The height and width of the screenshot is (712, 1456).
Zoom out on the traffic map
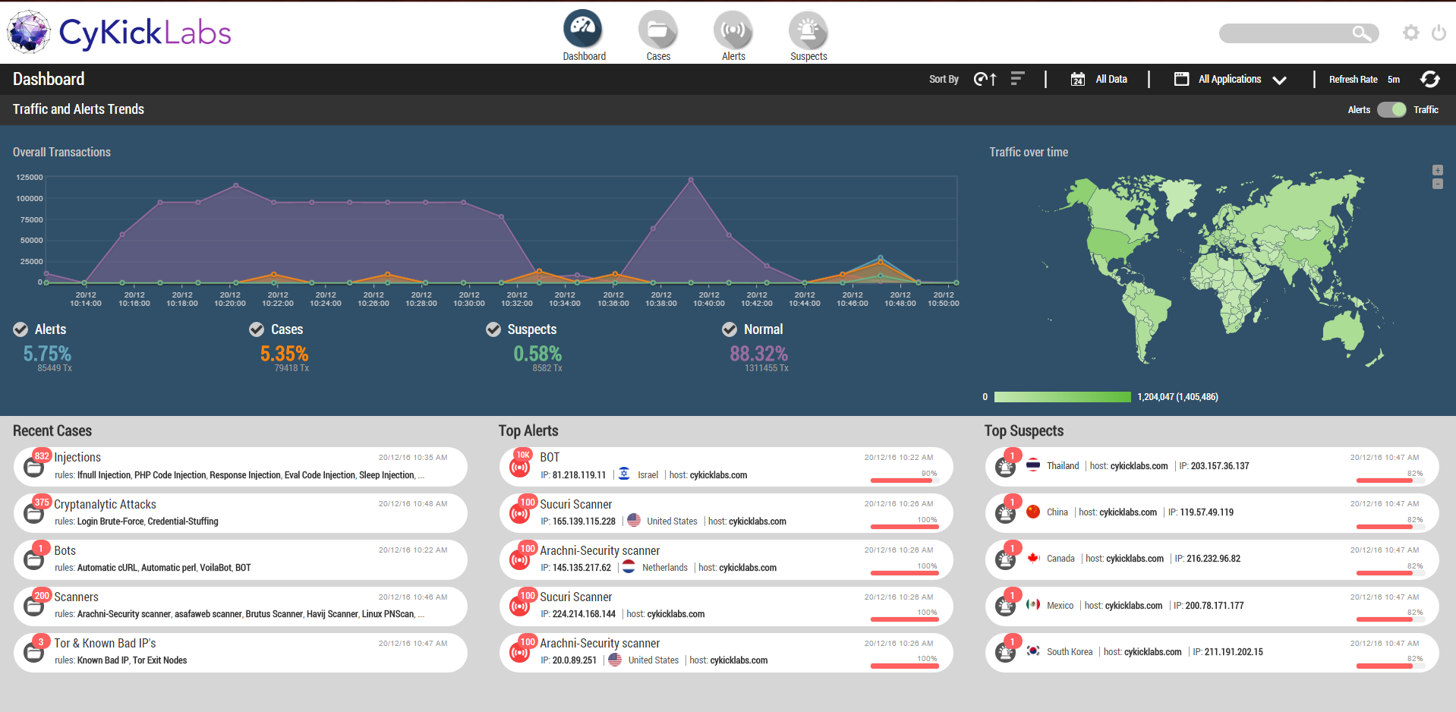tap(1437, 184)
